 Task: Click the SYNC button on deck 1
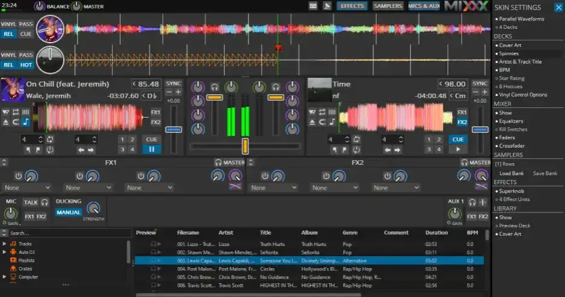(173, 83)
